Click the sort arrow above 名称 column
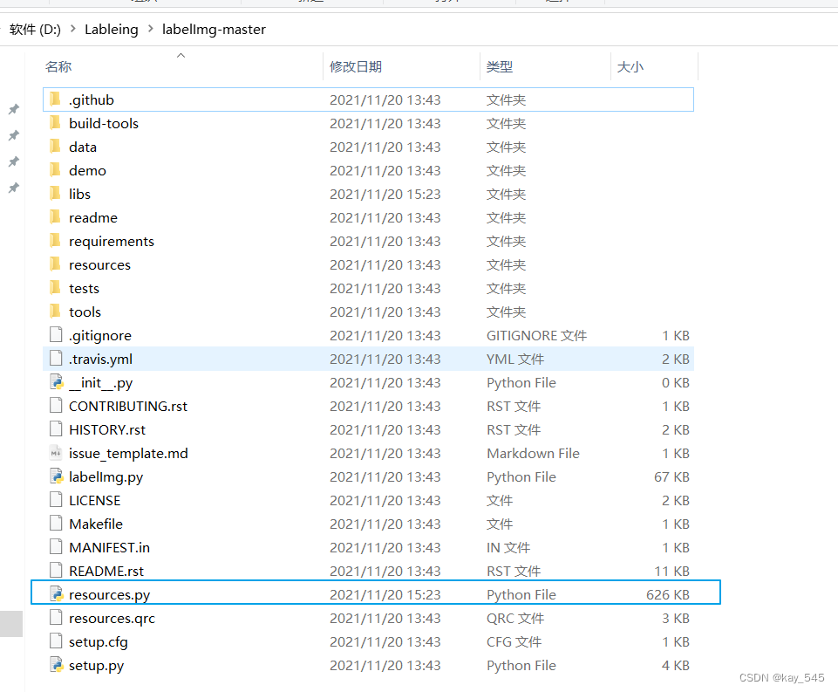Viewport: 838px width, 692px height. pos(181,55)
